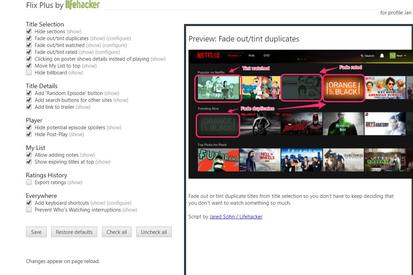This screenshot has width=413, height=275.
Task: Click (show) beside Fade out/tint watched
Action: (x=93, y=45)
